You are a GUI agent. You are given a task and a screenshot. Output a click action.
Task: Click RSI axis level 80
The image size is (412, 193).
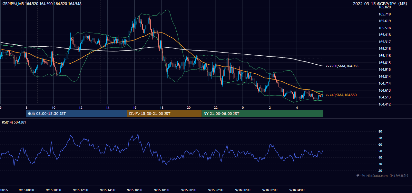click(380, 132)
